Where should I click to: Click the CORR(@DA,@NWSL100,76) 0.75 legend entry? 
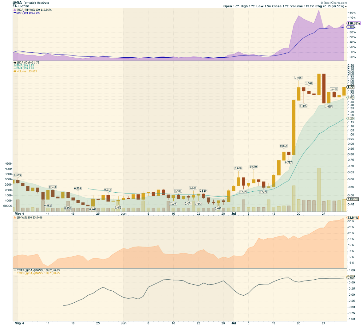click(x=38, y=273)
